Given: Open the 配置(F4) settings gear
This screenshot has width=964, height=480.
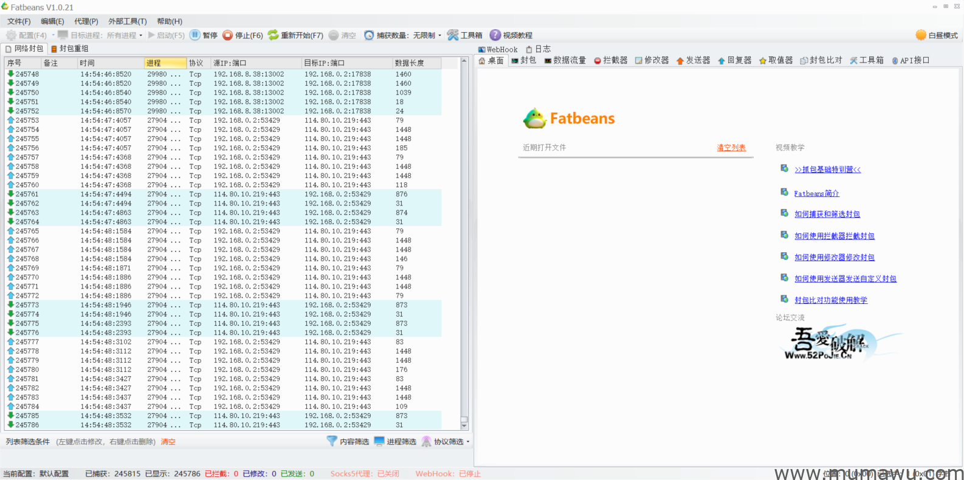Looking at the screenshot, I should click(26, 35).
